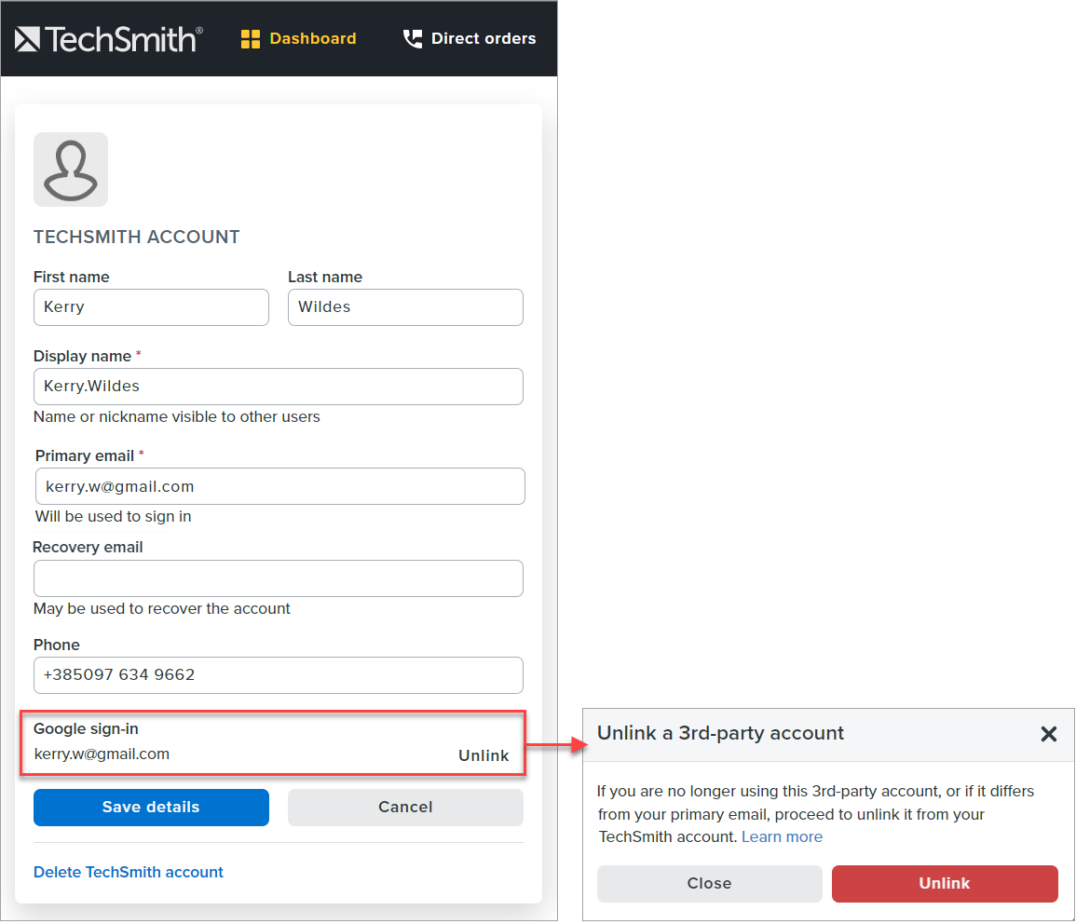Dismiss dialog with Close button

pyautogui.click(x=709, y=883)
